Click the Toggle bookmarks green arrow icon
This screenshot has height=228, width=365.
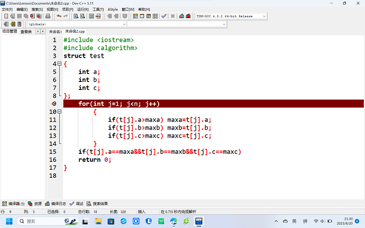coord(13,24)
